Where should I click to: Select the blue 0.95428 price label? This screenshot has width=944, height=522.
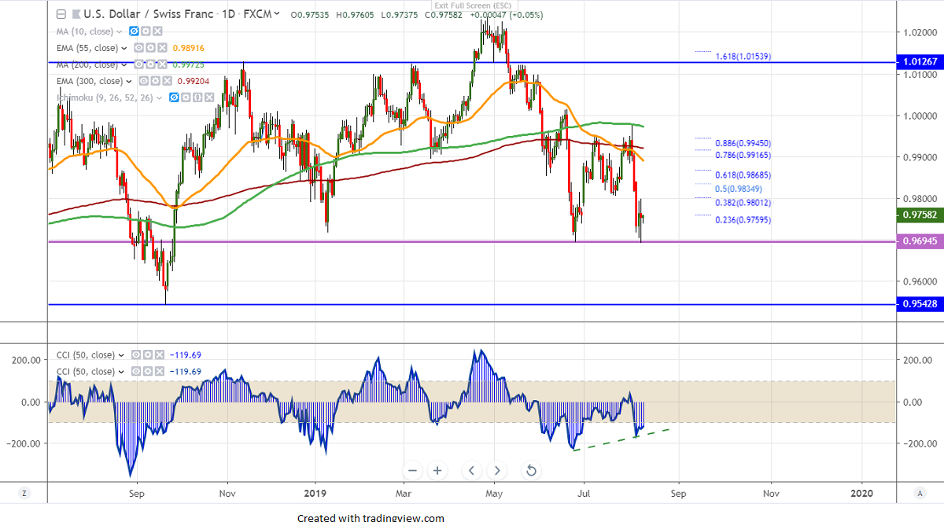[x=919, y=304]
